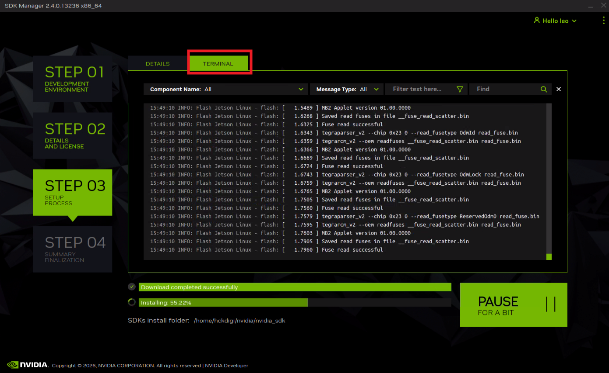
Task: Select the log line numbered 1.7595
Action: 335,224
